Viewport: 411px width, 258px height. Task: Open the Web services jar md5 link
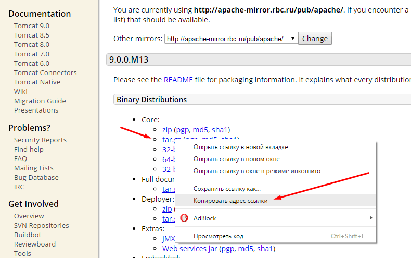coord(246,249)
